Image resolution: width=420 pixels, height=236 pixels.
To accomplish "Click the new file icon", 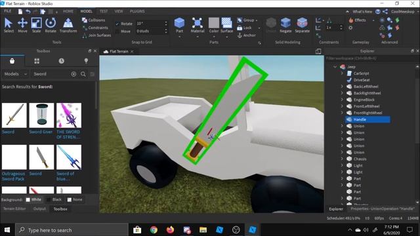I will point(20,11).
